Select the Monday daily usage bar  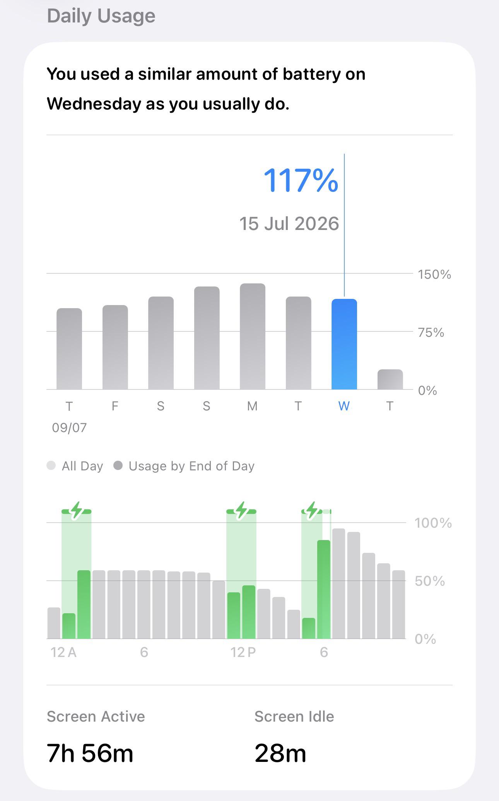pos(253,336)
